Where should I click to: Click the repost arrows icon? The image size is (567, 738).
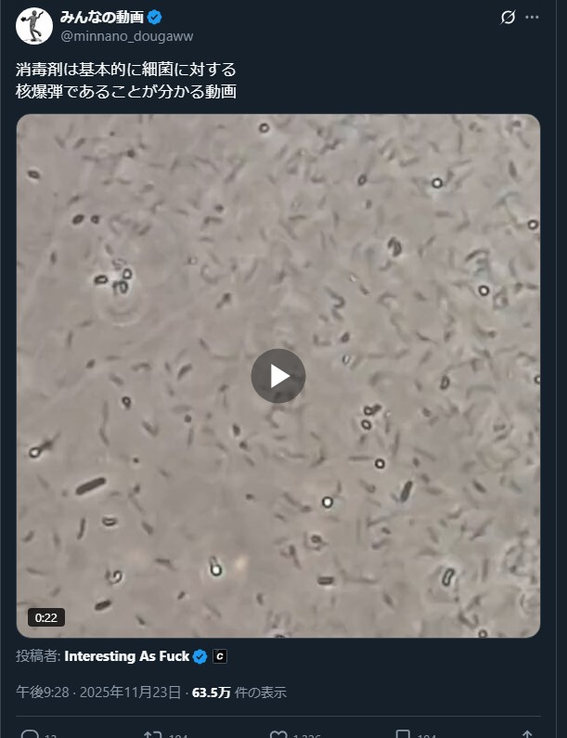[x=153, y=734]
